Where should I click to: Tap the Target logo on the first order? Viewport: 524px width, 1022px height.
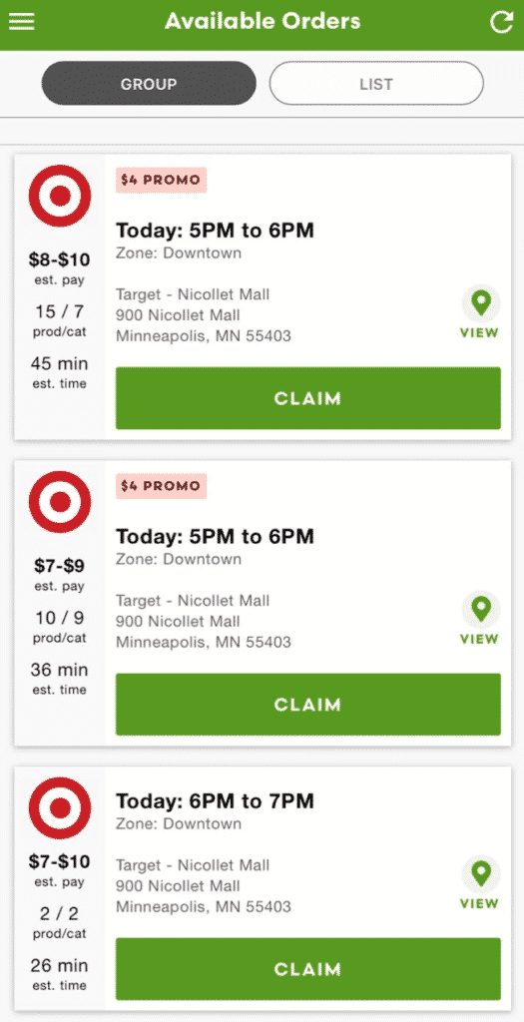60,196
